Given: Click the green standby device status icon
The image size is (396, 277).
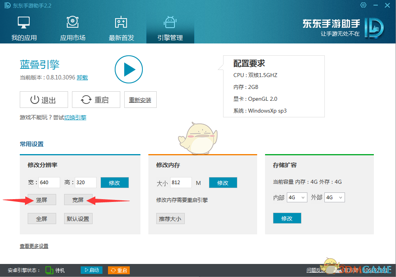Looking at the screenshot, I should coord(49,270).
